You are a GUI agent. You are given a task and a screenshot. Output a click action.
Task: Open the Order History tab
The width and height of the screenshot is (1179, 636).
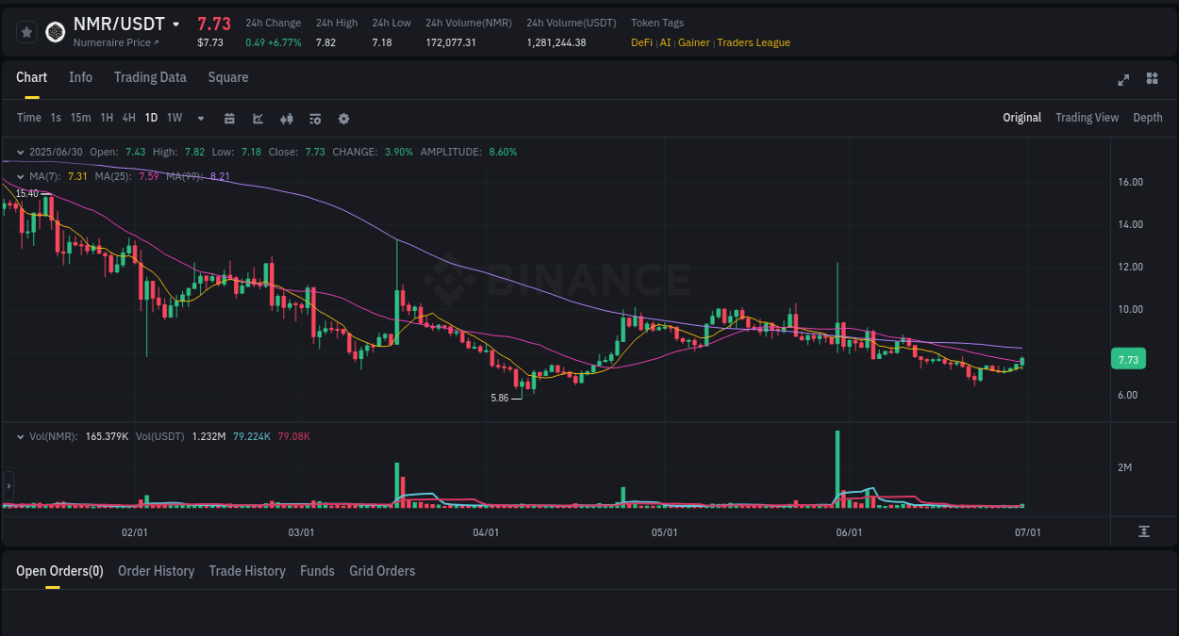click(156, 571)
